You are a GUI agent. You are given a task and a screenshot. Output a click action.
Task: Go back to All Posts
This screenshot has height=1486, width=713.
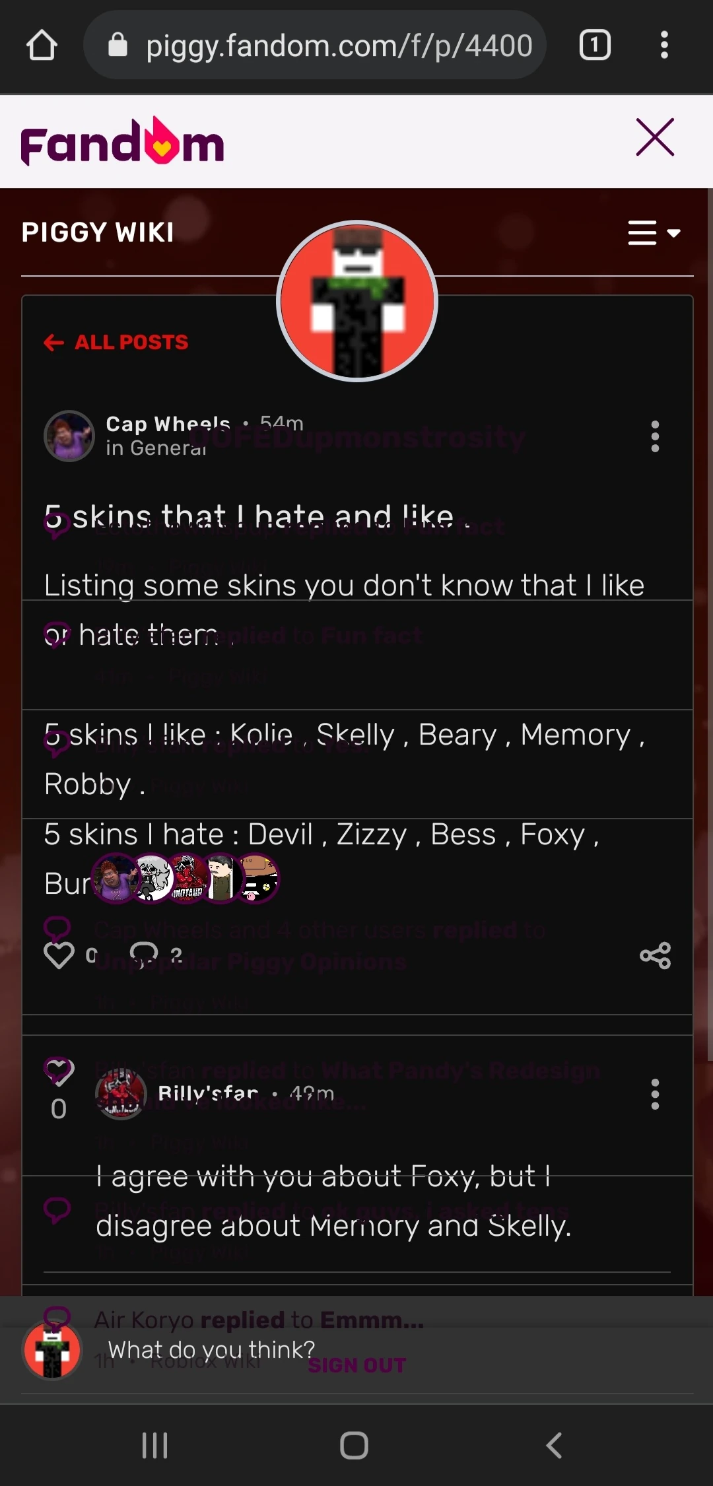[117, 342]
